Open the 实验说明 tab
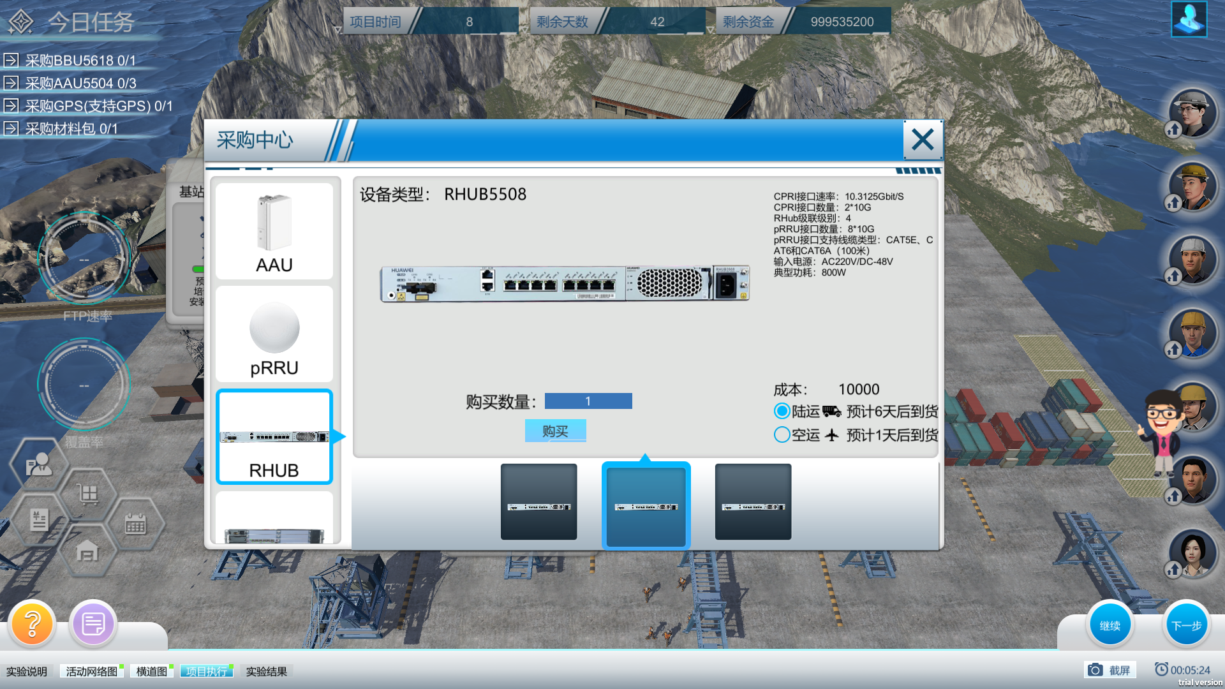Screen dimensions: 1225x689 tap(27, 671)
